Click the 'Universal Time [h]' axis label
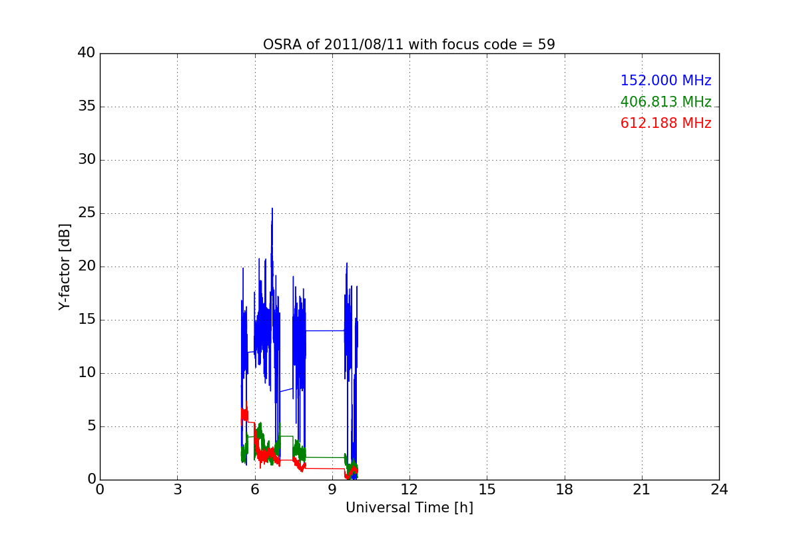The height and width of the screenshot is (533, 799). (x=409, y=508)
